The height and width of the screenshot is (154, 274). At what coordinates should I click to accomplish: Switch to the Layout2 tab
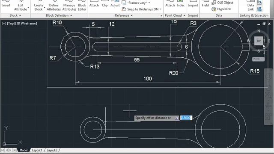coord(52,150)
